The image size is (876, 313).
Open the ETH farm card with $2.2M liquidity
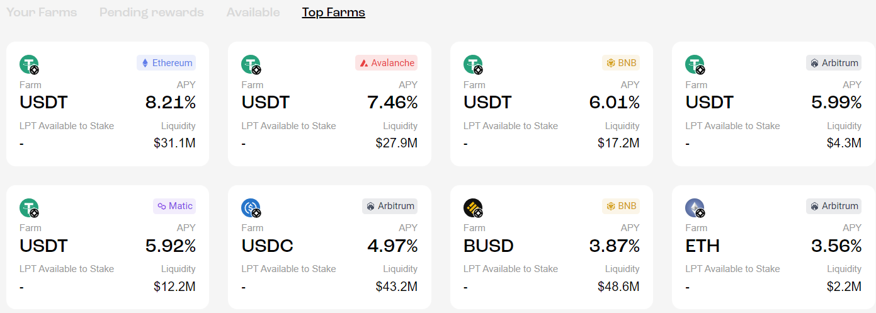point(773,247)
